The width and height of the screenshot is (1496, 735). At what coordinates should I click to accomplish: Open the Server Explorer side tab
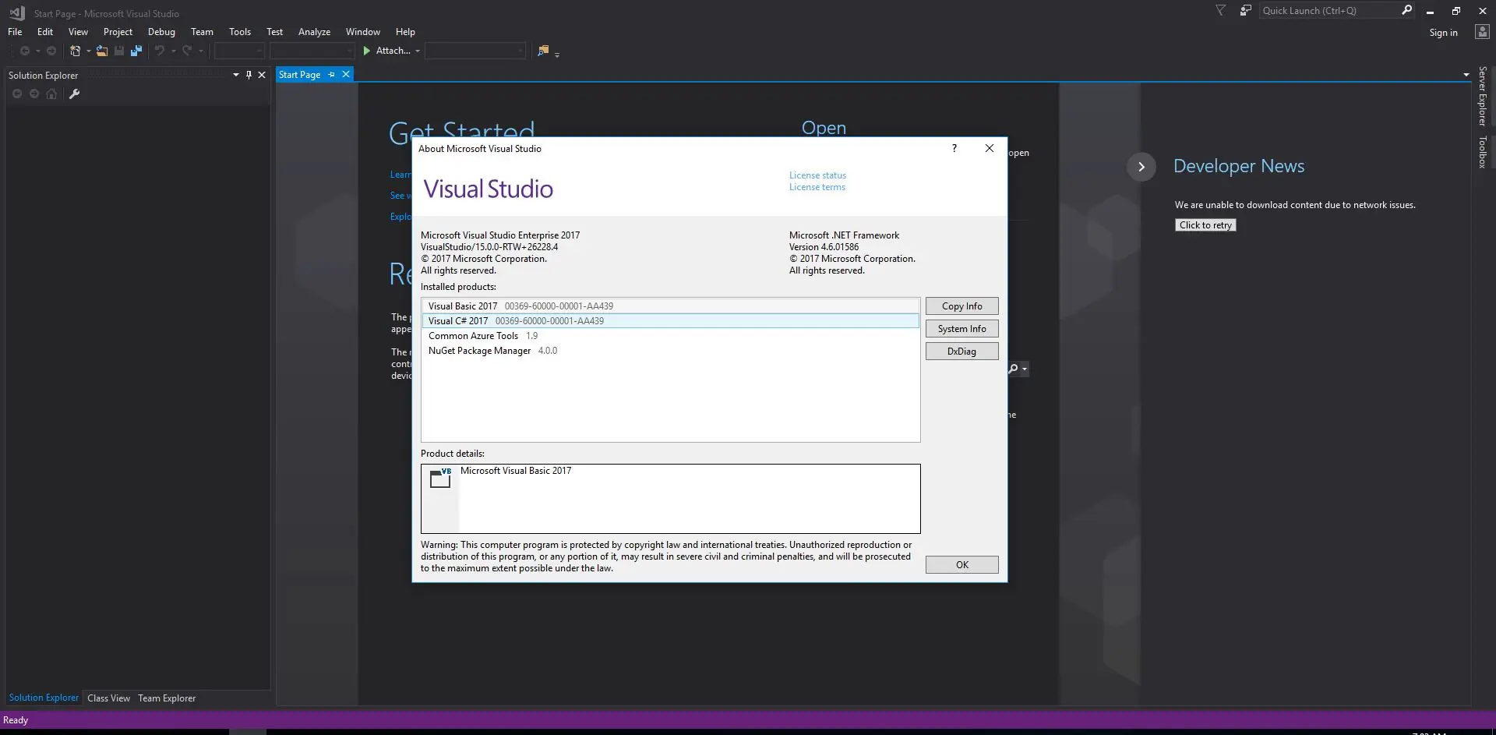1482,97
